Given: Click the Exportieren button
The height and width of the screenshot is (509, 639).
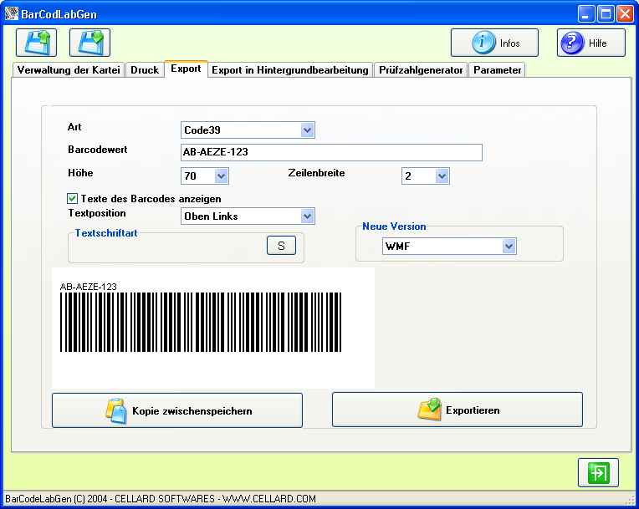Looking at the screenshot, I should (x=458, y=410).
